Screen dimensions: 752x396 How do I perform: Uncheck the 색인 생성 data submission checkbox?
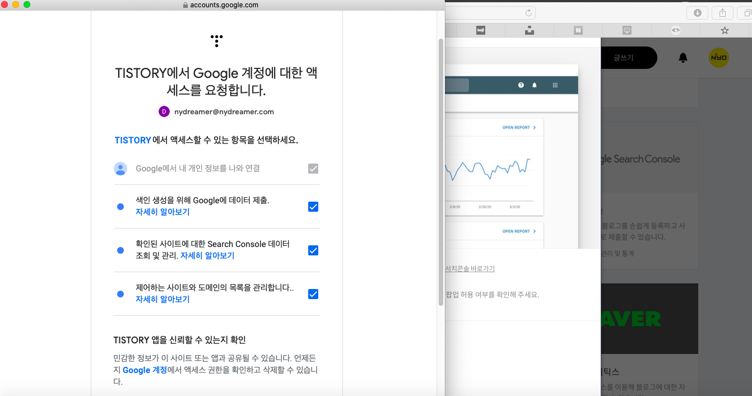(313, 207)
